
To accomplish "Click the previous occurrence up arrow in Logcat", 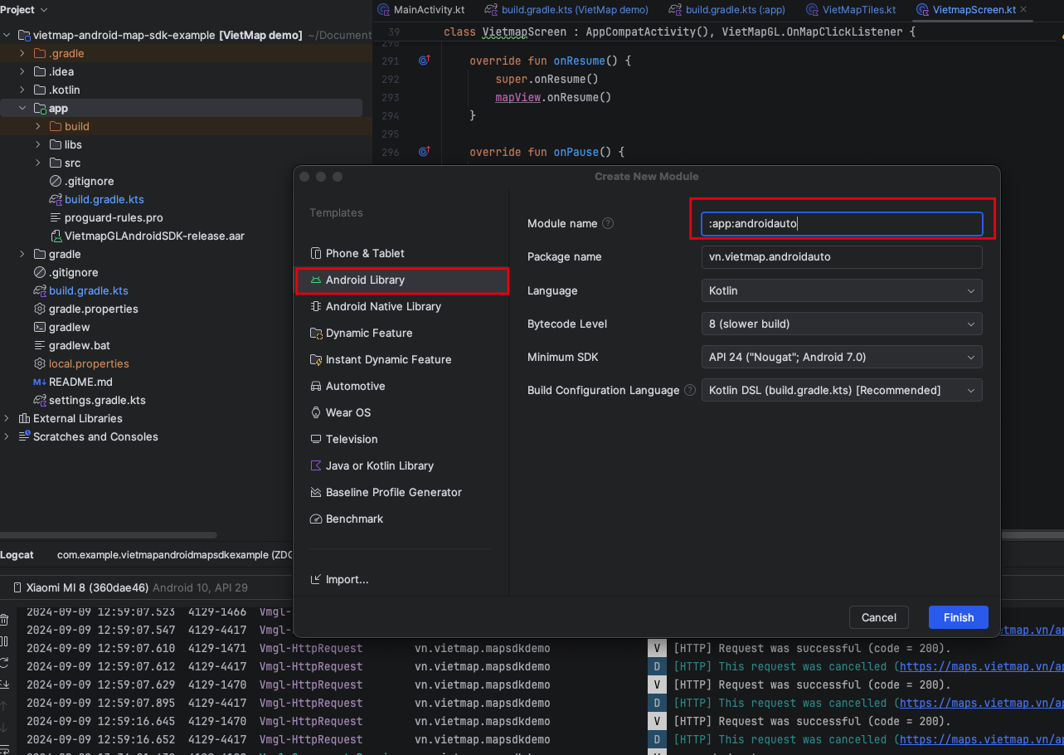I will (4, 706).
